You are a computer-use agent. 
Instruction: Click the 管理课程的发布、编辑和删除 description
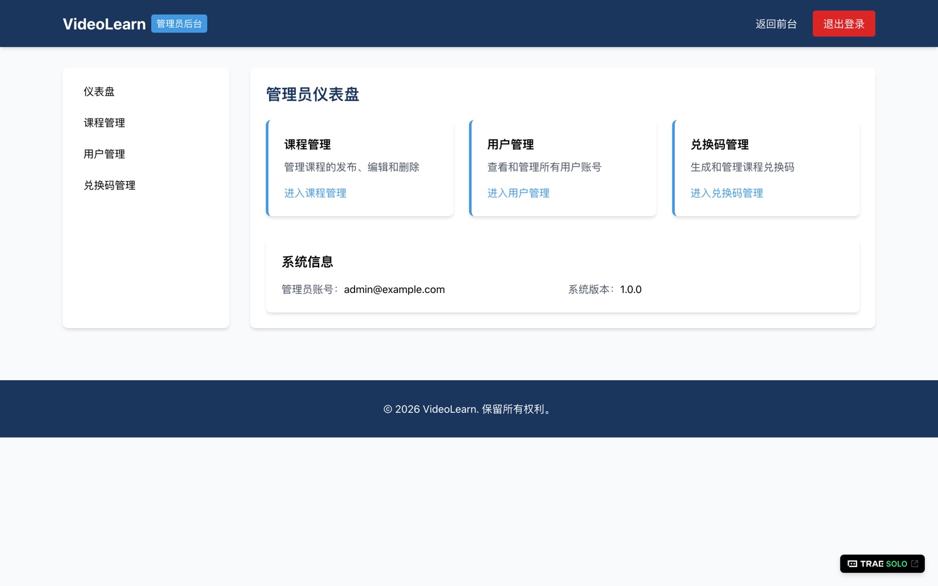tap(352, 167)
